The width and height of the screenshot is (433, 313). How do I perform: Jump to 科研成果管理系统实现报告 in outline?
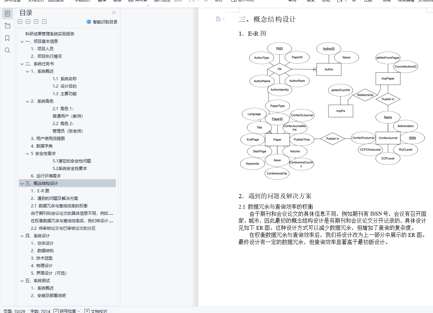pyautogui.click(x=50, y=34)
